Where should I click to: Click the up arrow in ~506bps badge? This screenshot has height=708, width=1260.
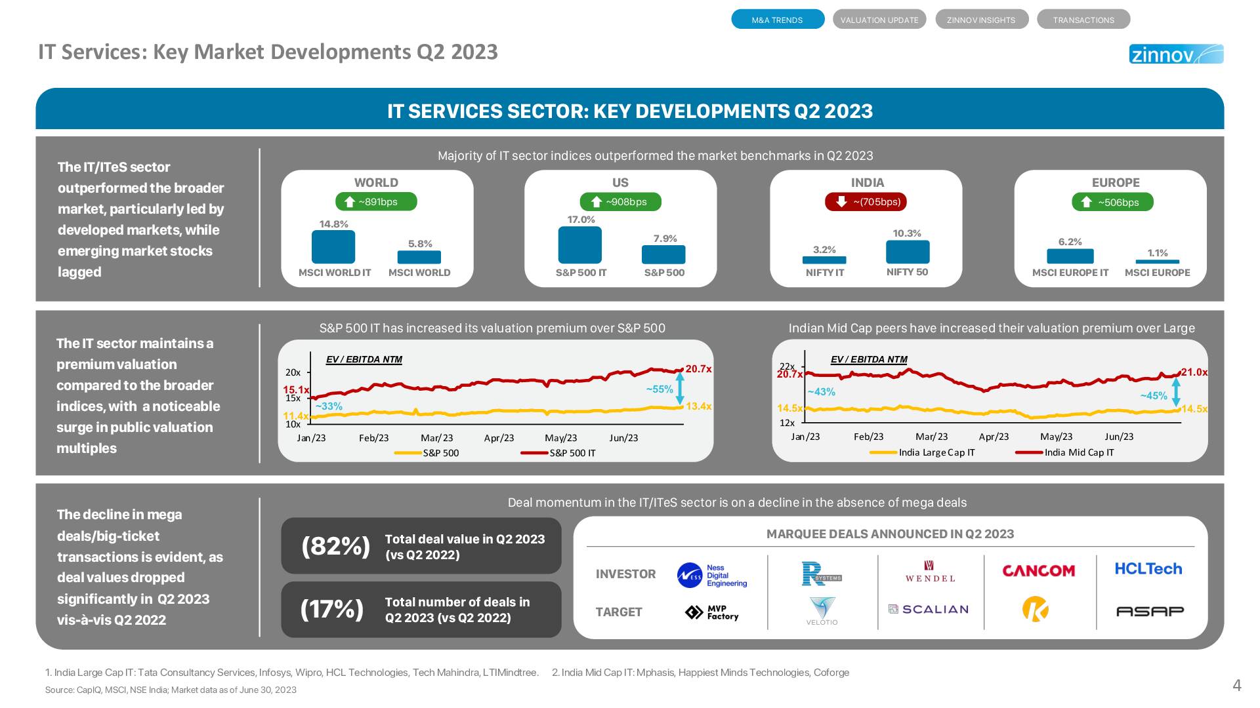pos(1086,202)
